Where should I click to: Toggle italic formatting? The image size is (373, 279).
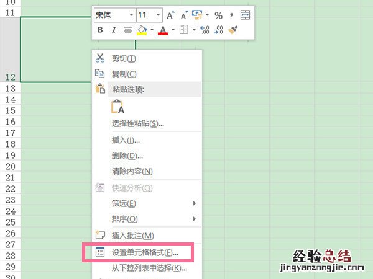coord(114,30)
